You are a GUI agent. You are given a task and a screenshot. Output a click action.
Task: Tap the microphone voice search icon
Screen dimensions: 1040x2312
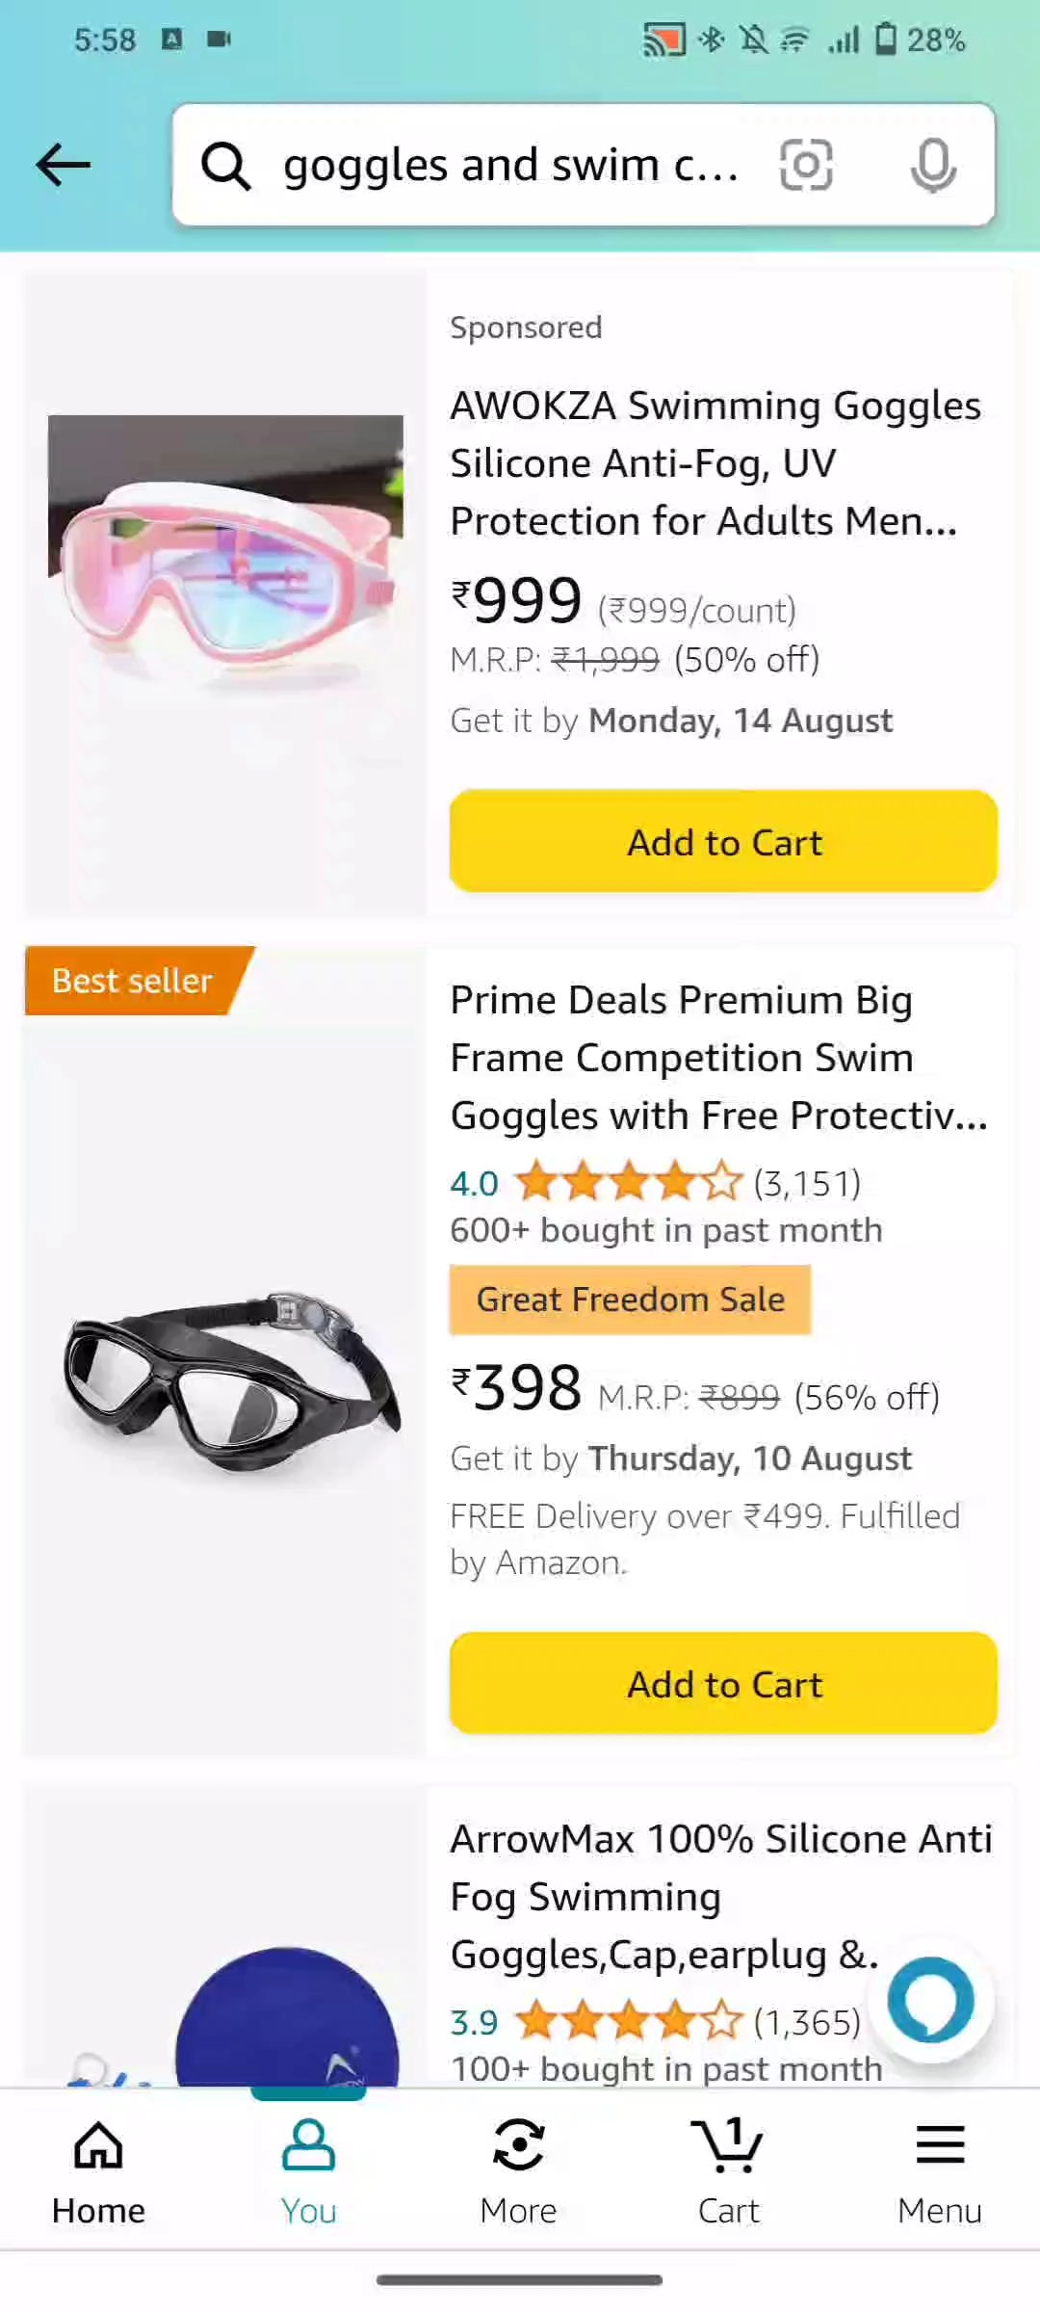point(932,166)
